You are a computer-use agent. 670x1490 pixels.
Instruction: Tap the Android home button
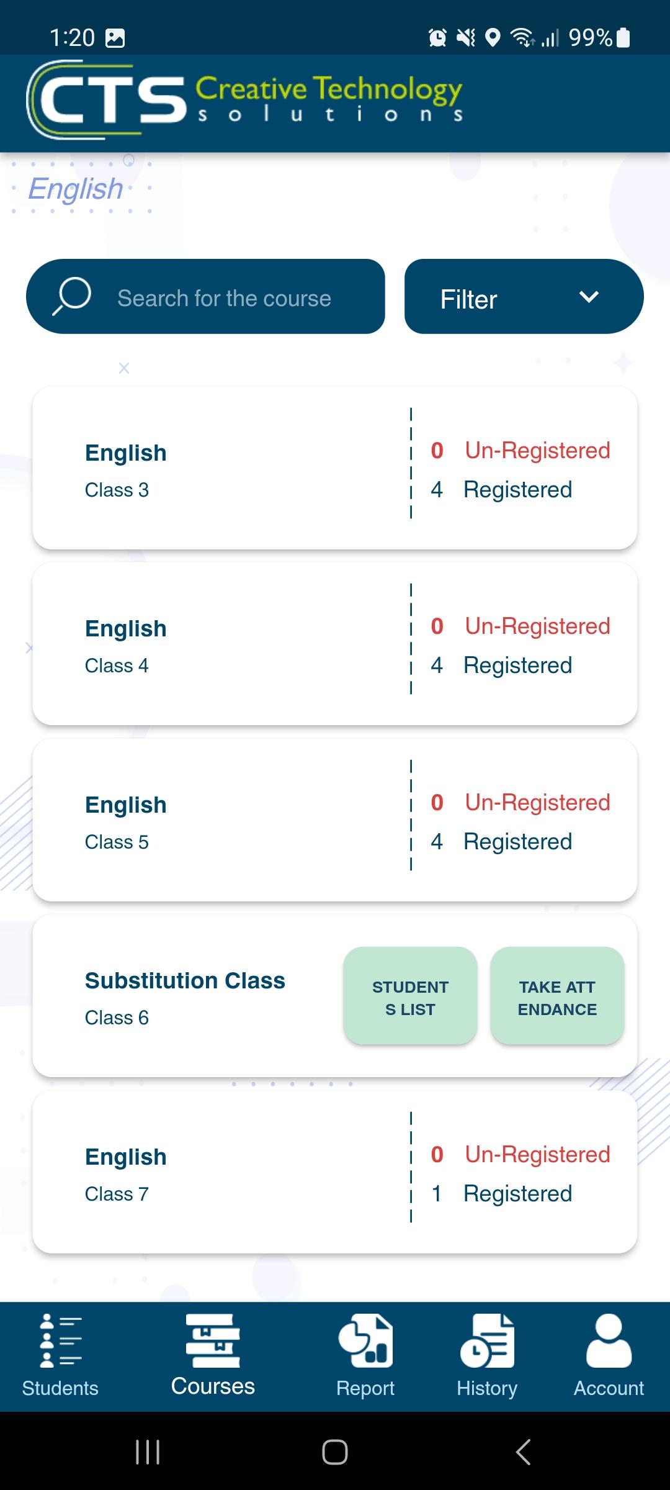pos(335,1452)
